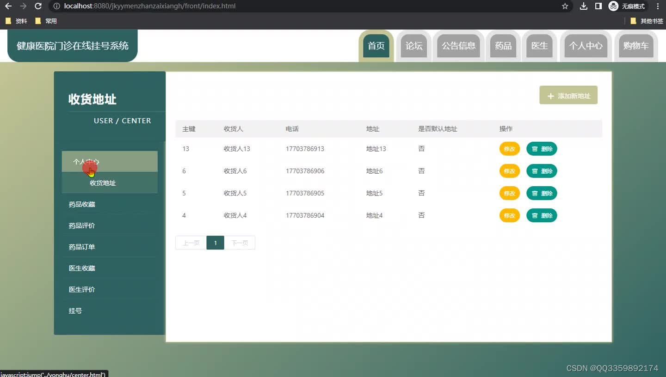Open the 常用 bookmark folder
The image size is (666, 377).
[46, 21]
